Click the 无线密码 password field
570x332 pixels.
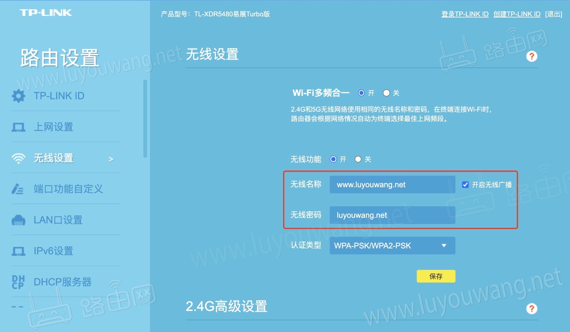(x=392, y=215)
